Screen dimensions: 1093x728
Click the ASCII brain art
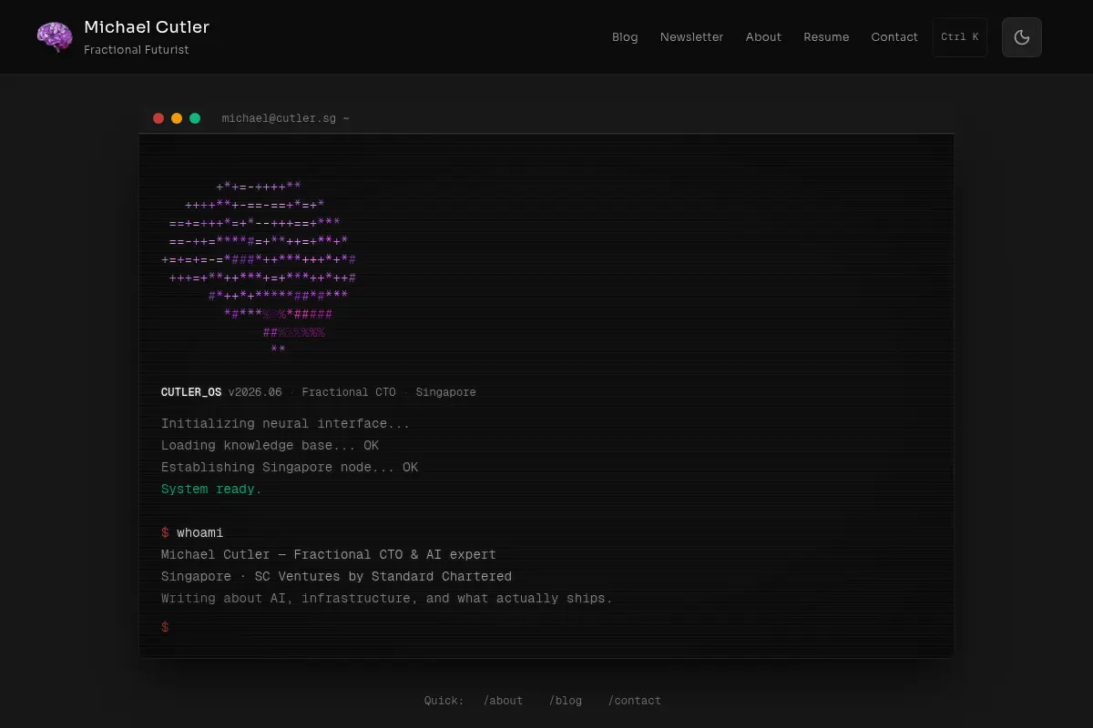pyautogui.click(x=259, y=268)
